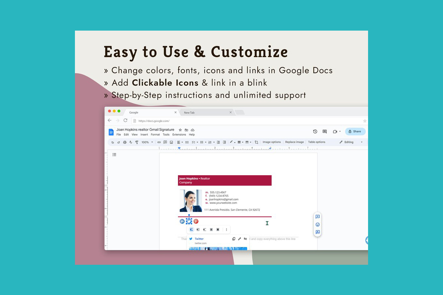This screenshot has width=443, height=295.
Task: Click the Move to folder icon
Action: click(x=186, y=130)
